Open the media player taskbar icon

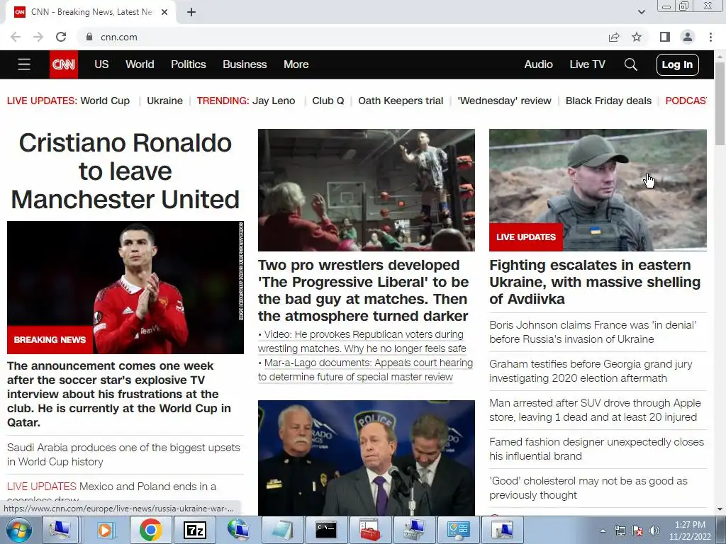105,530
